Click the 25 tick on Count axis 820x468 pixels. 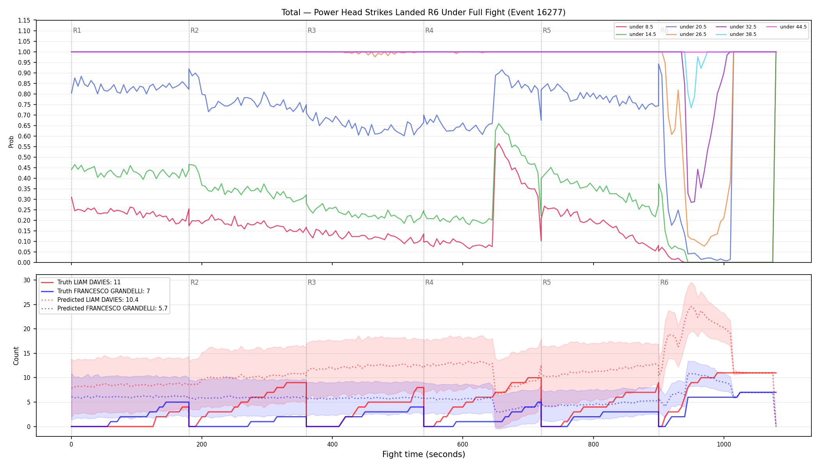[27, 305]
